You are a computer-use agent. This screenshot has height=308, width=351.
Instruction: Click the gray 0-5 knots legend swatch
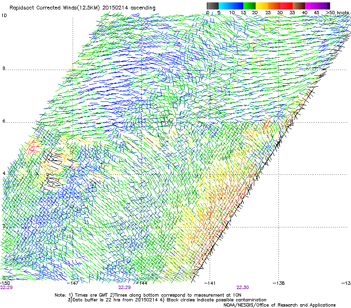[212, 6]
